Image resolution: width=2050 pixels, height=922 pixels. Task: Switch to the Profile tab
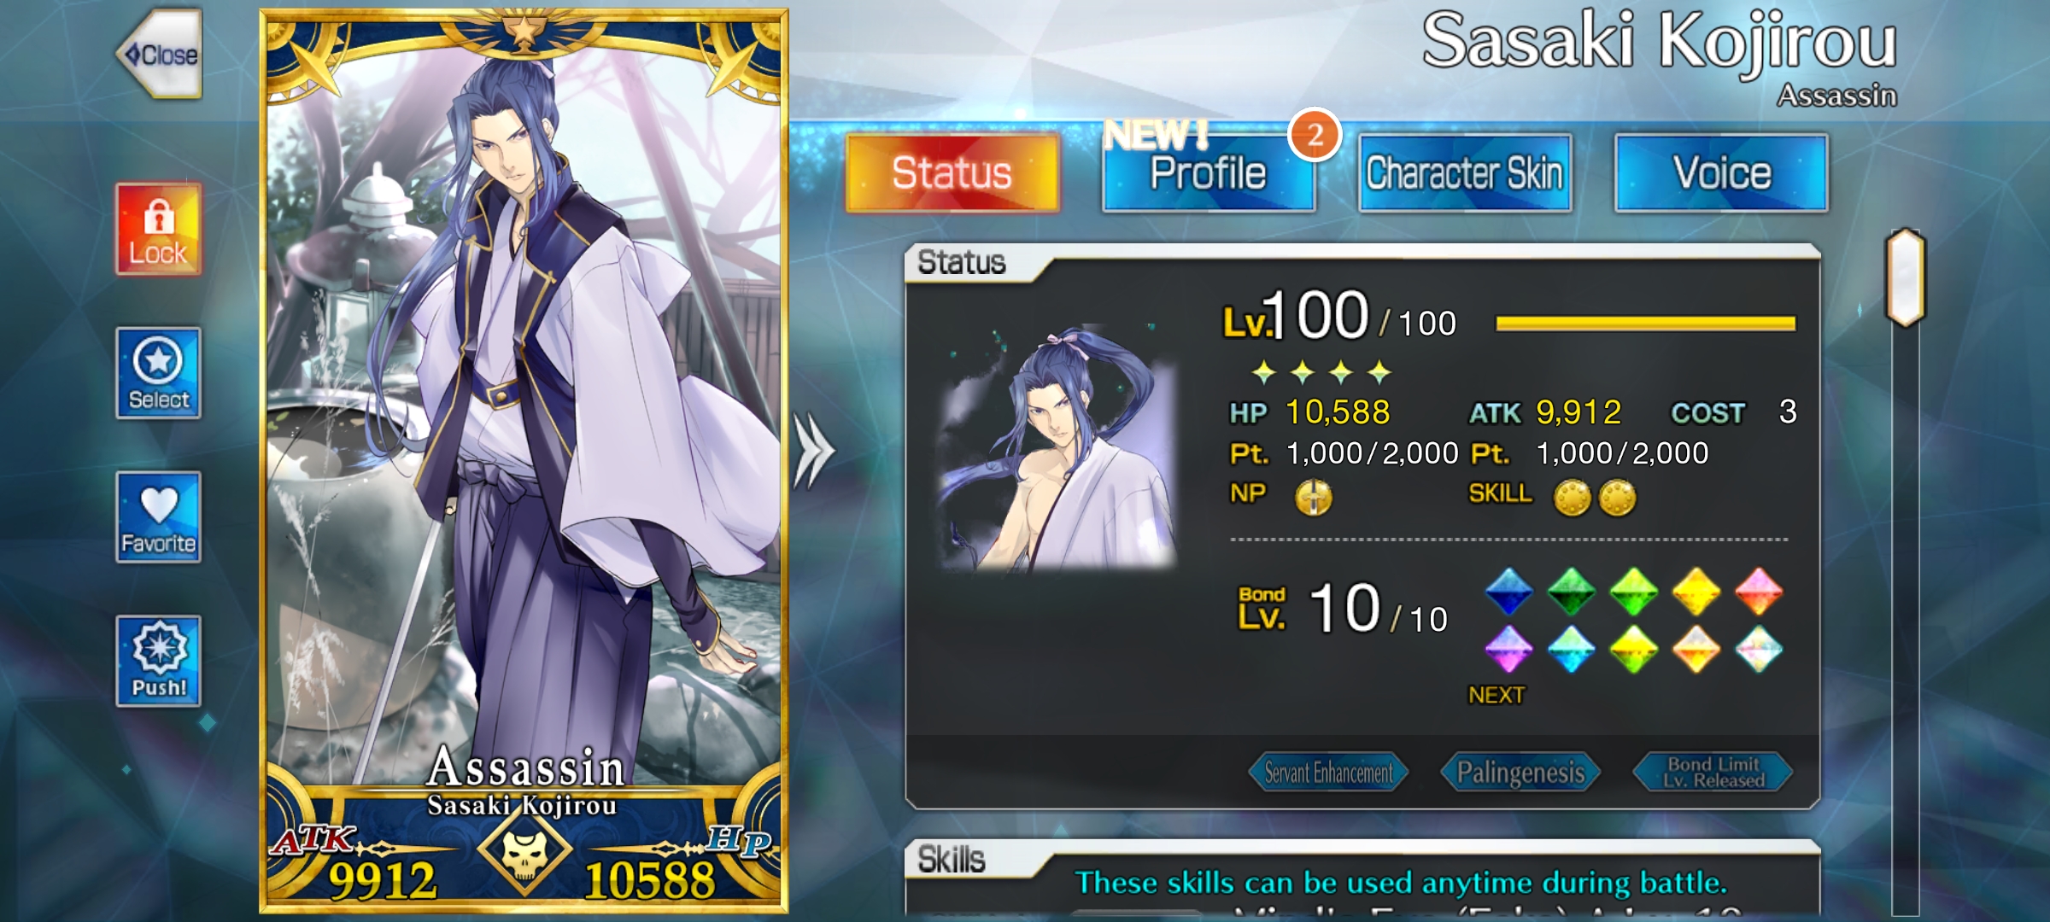[x=1209, y=173]
